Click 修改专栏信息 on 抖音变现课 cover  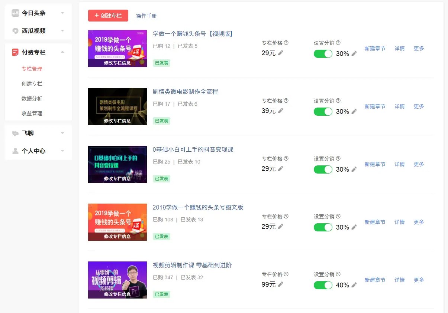pyautogui.click(x=117, y=179)
